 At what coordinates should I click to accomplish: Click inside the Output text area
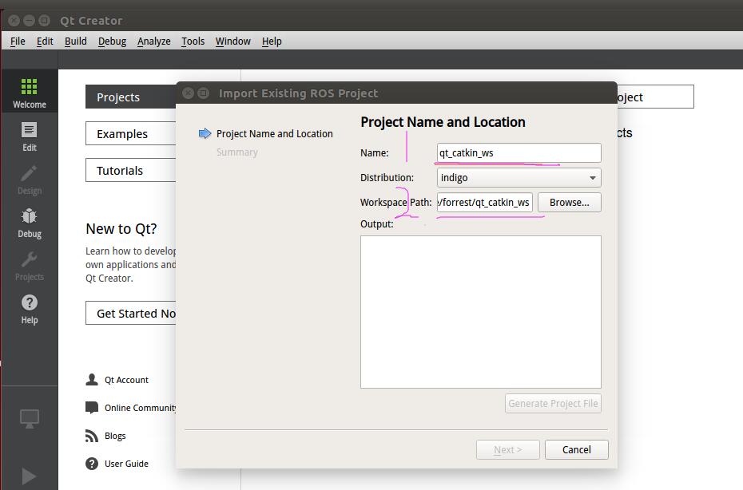coord(481,312)
